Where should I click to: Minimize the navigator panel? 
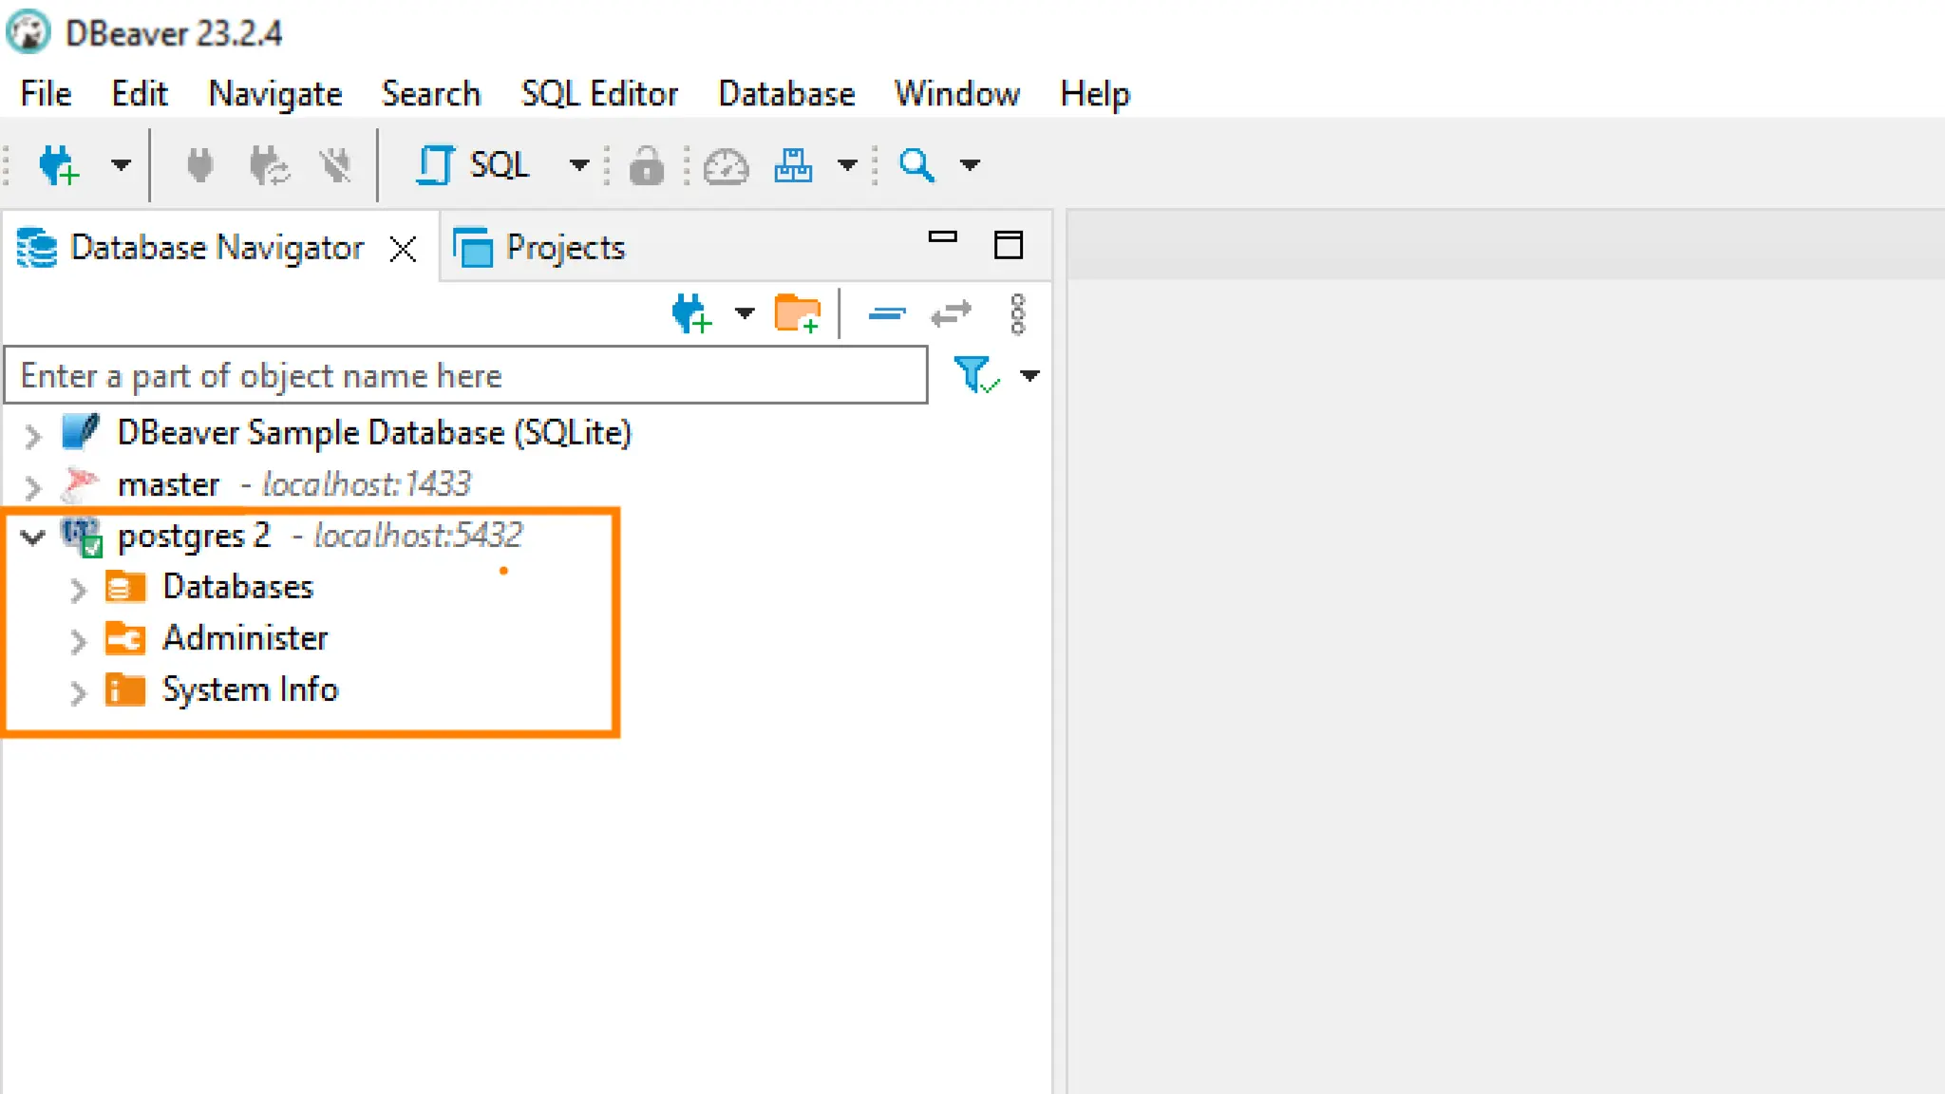pos(943,237)
